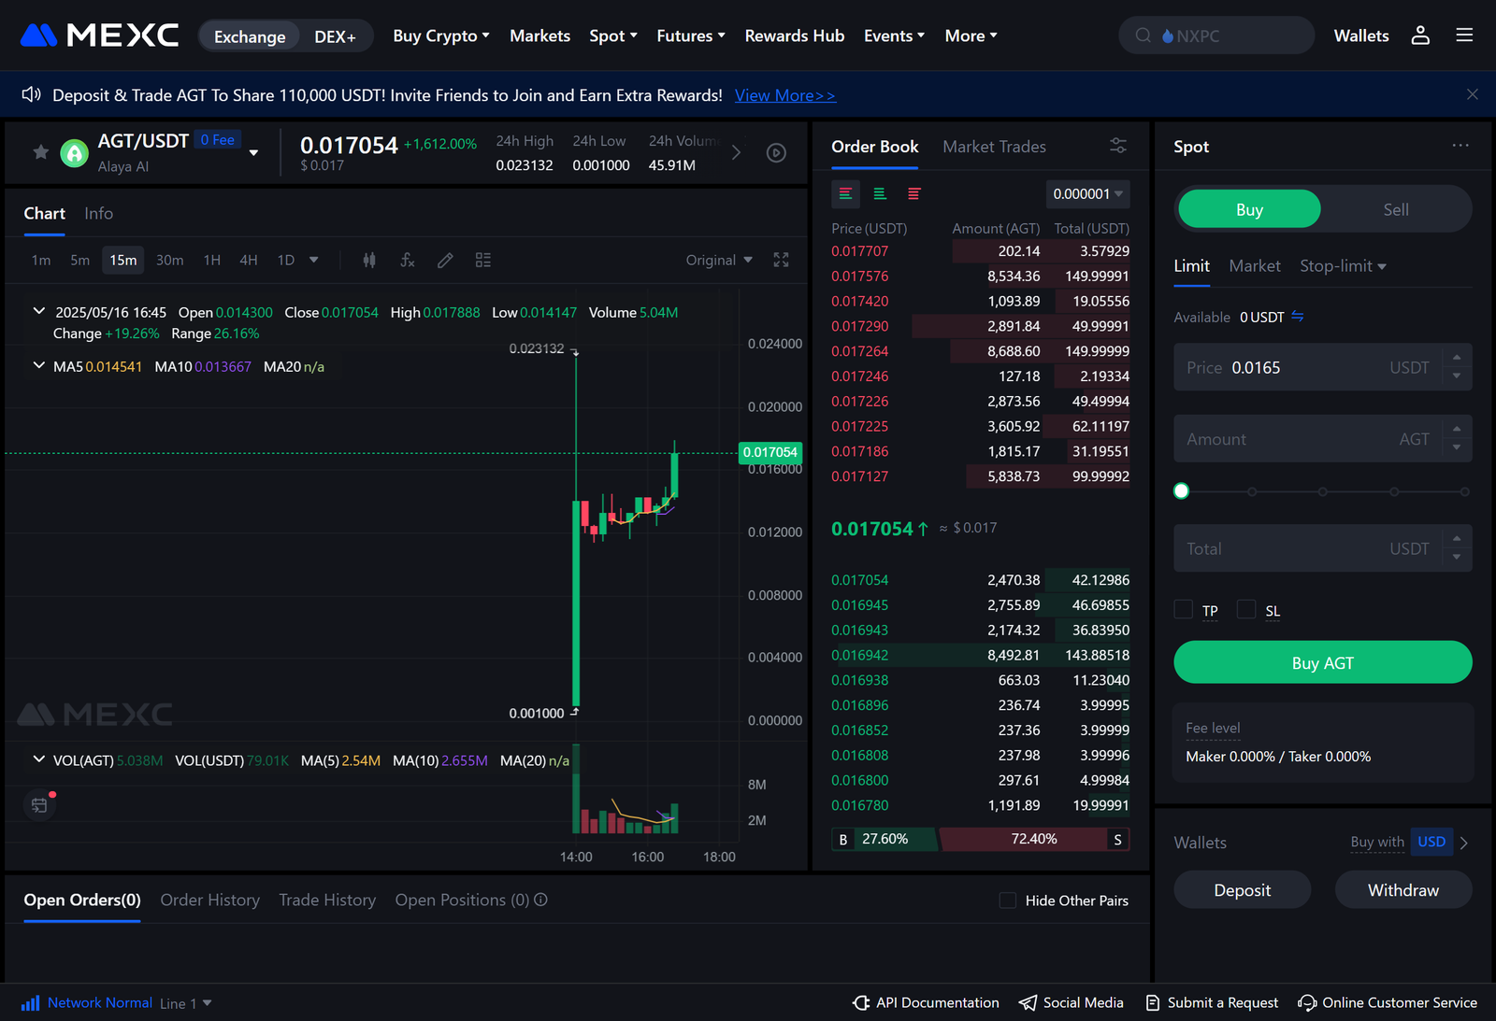The height and width of the screenshot is (1021, 1496).
Task: Expand the Original chart type dropdown
Action: point(718,260)
